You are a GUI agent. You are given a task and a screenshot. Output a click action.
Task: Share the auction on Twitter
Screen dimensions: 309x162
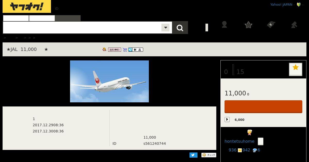point(193,155)
